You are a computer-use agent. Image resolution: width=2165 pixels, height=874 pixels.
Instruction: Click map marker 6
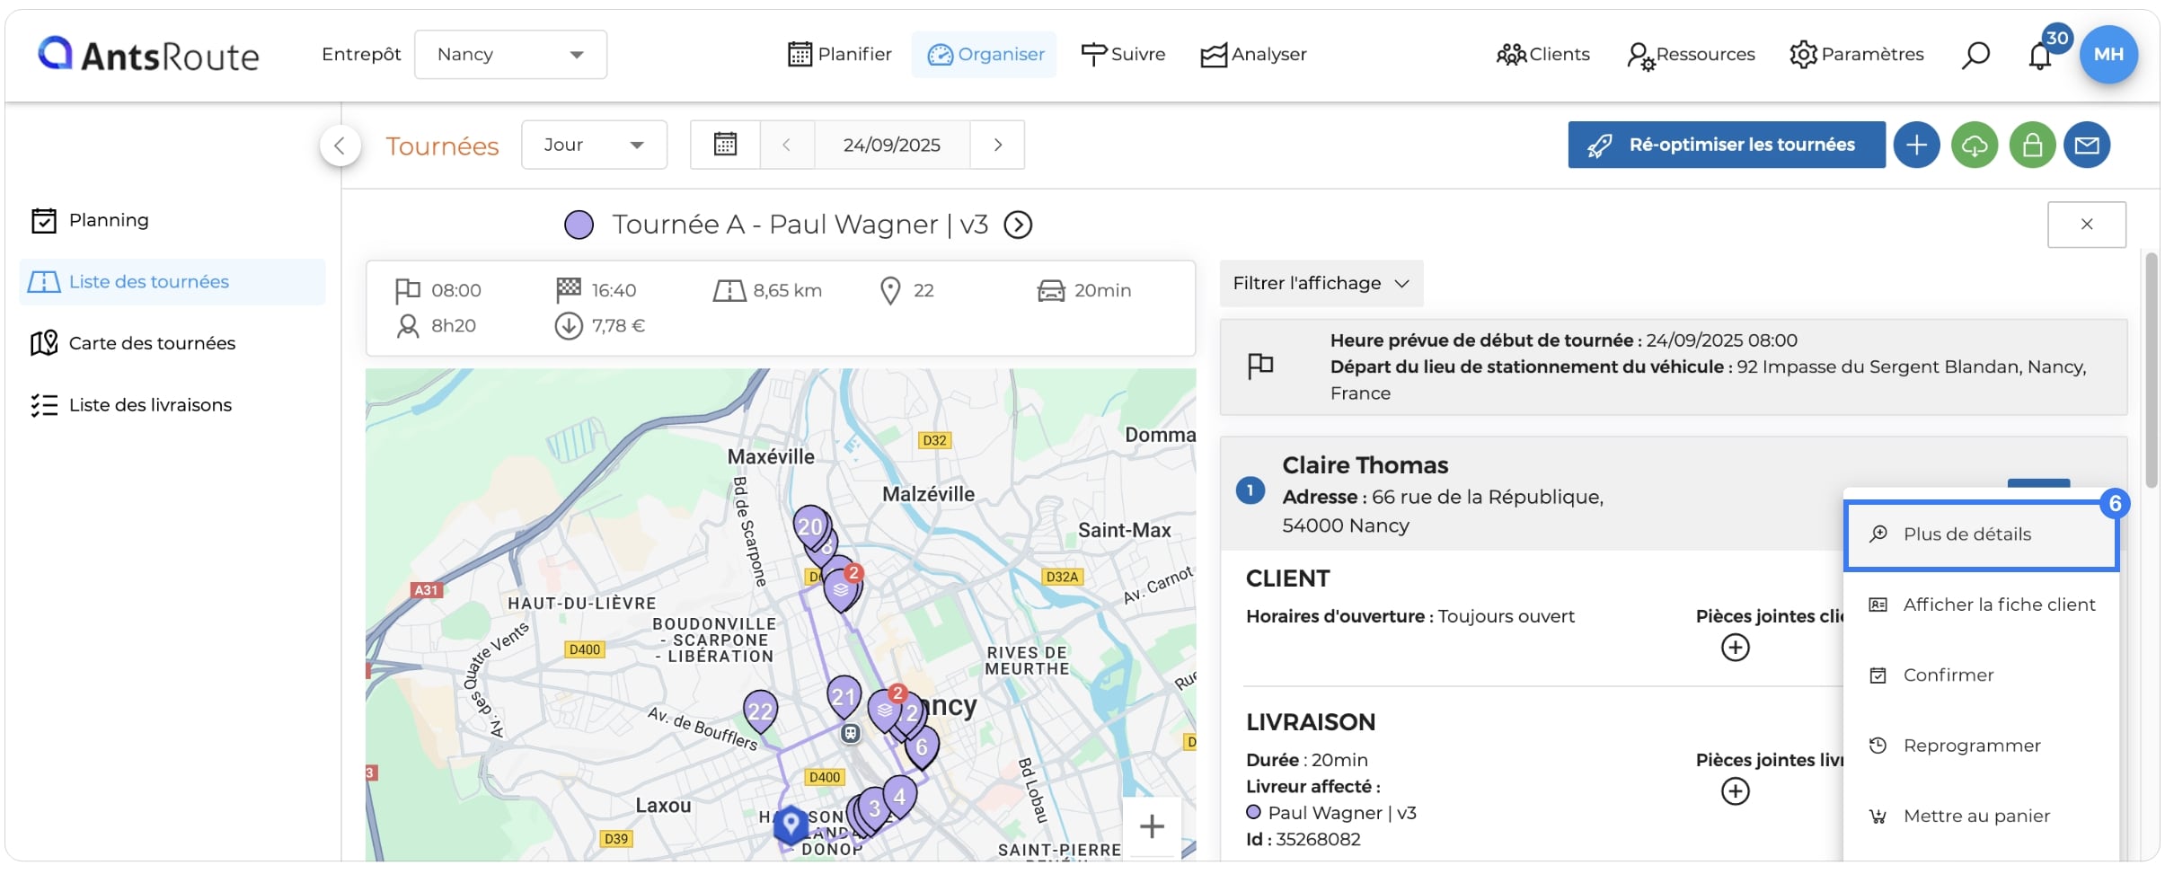[x=922, y=747]
